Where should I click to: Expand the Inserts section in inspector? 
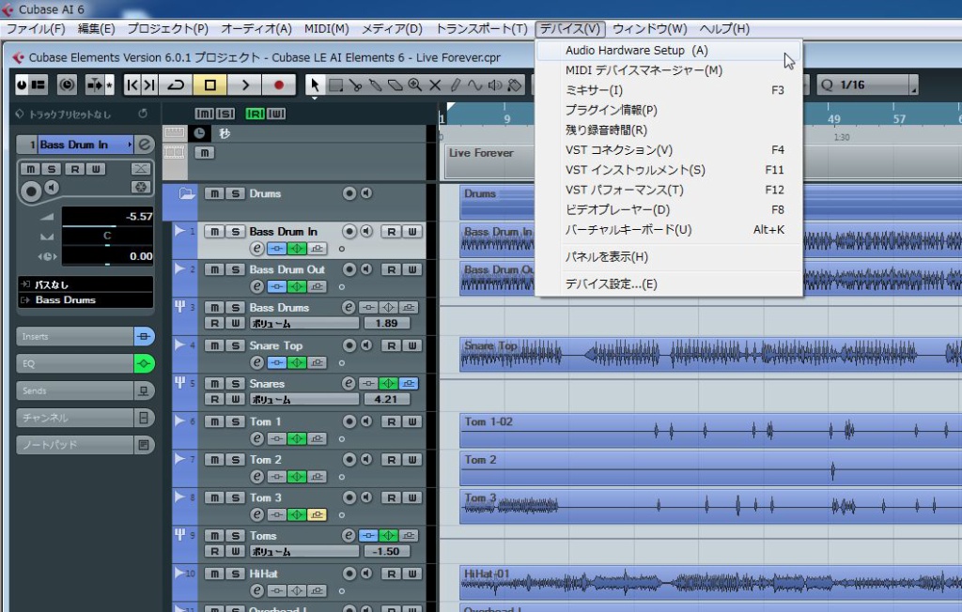coord(75,337)
